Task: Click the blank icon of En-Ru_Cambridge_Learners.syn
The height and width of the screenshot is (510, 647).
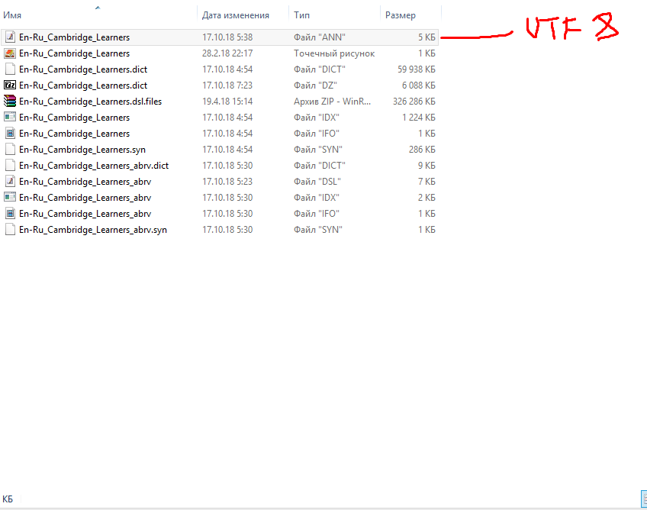Action: tap(10, 150)
